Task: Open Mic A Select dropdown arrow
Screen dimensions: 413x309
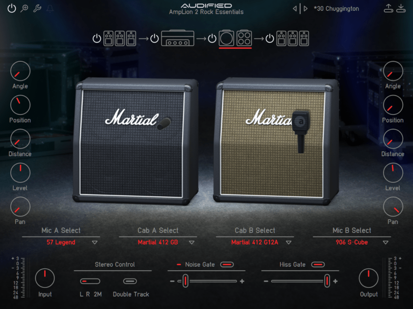Action: (95, 242)
